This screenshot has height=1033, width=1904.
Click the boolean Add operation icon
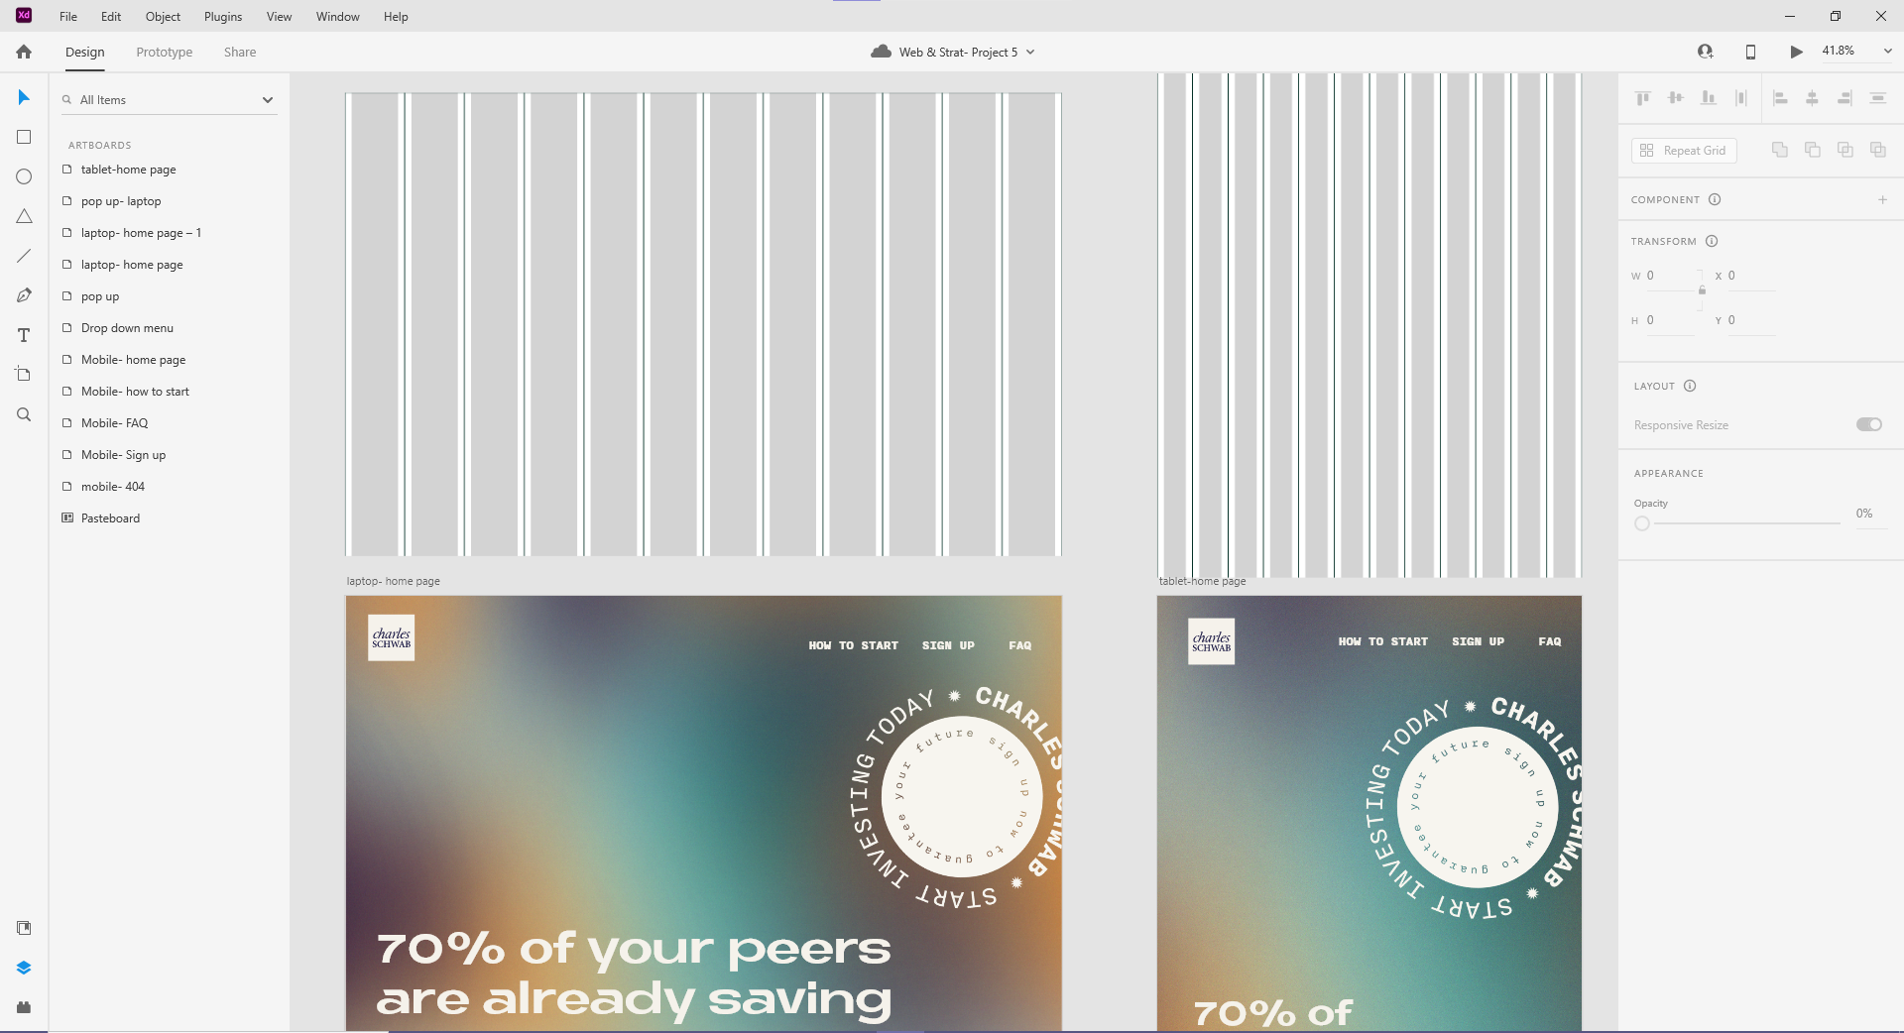pyautogui.click(x=1780, y=150)
